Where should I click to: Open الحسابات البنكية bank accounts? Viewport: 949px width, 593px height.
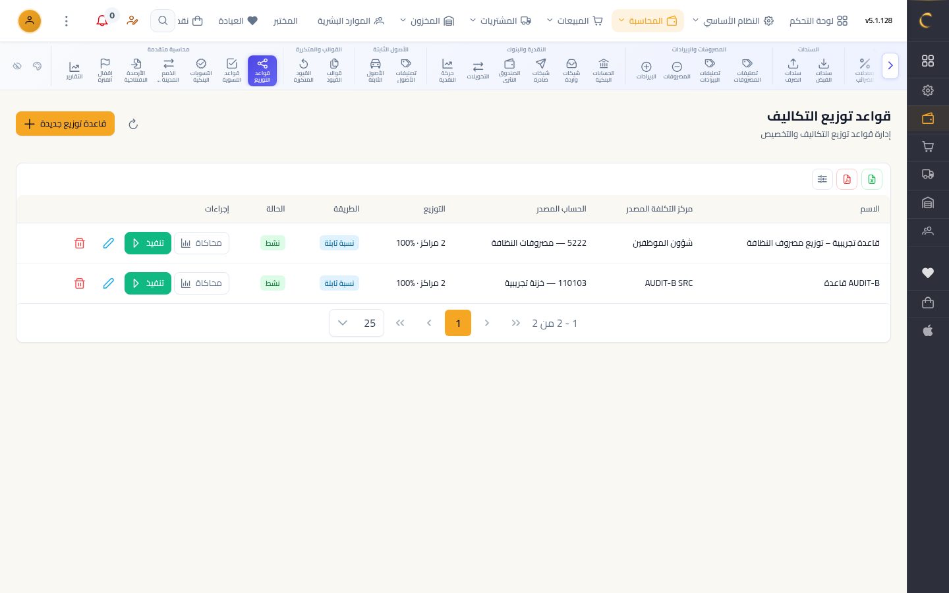pyautogui.click(x=604, y=71)
